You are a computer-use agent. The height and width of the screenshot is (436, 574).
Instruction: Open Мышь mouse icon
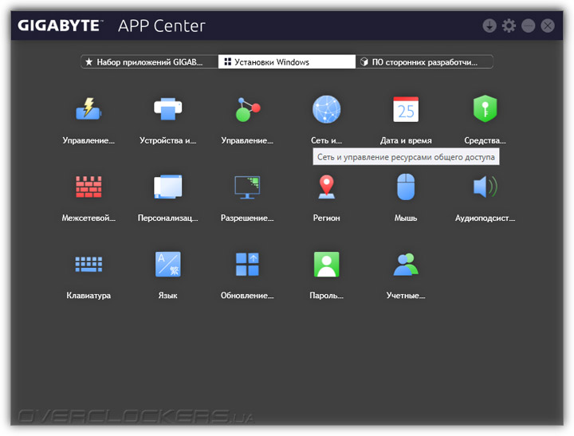(406, 187)
